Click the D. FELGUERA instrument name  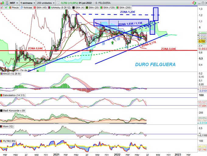click(x=103, y=3)
